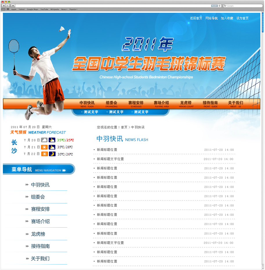
Task: Open the bookmarks book icon in bookmarks bar
Action: (4, 9)
